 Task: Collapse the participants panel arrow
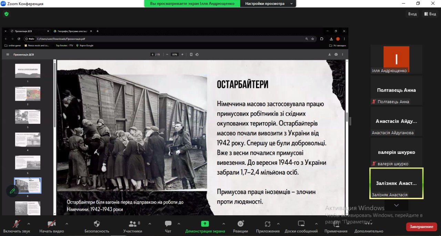pos(396,205)
